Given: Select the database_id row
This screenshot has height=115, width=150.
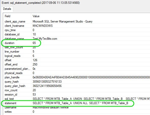Looking at the screenshot, I should pyautogui.click(x=77, y=34).
